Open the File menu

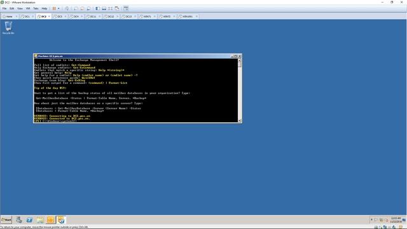(x=4, y=8)
